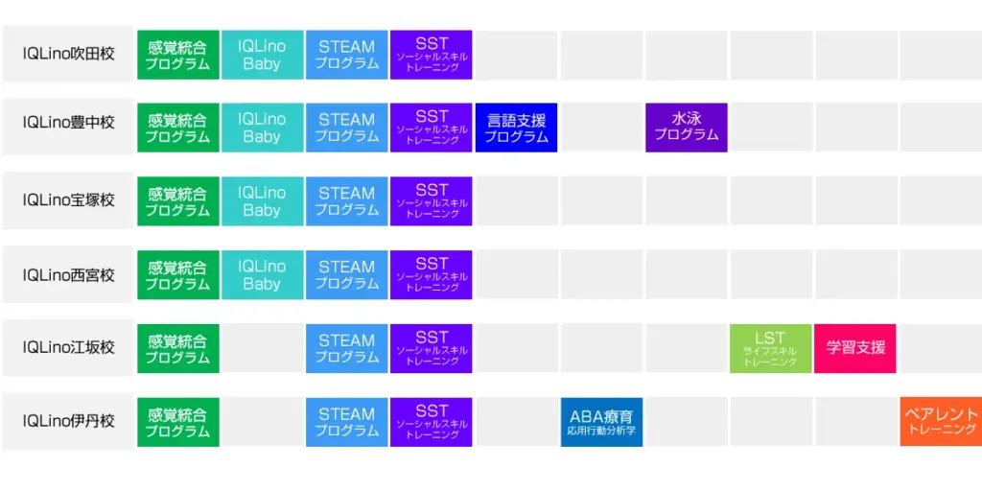Select the purple 水泳プログラム tile
The height and width of the screenshot is (491, 982).
(x=686, y=128)
